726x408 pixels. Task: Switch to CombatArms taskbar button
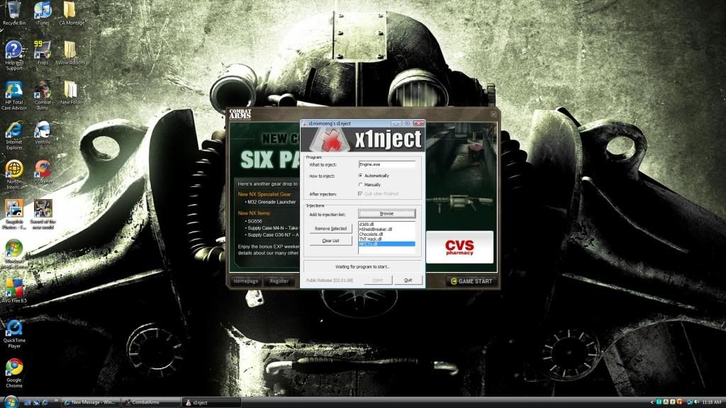coord(151,402)
